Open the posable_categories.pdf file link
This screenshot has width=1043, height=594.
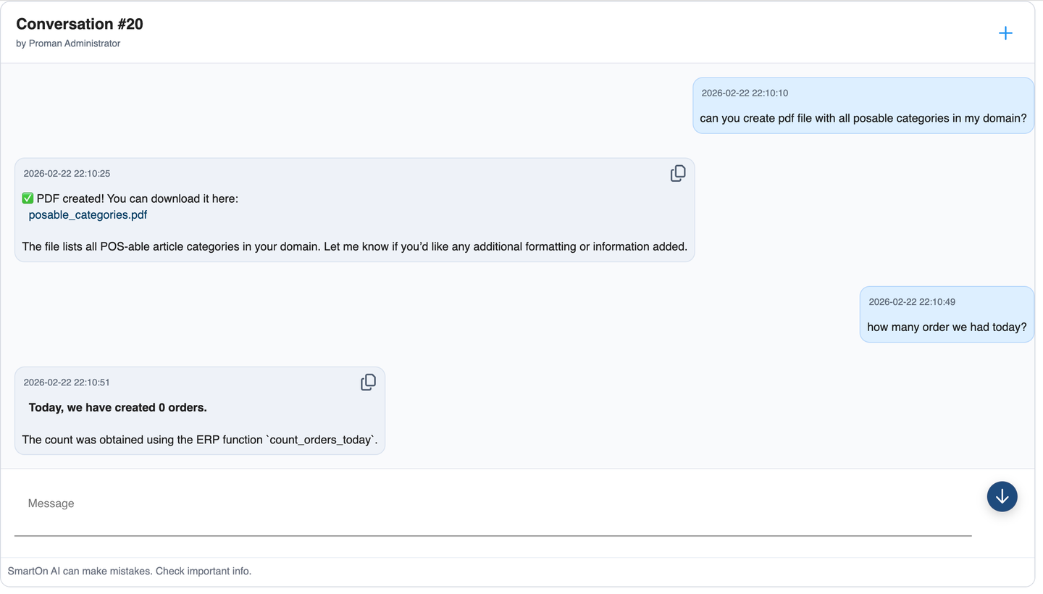click(x=87, y=214)
